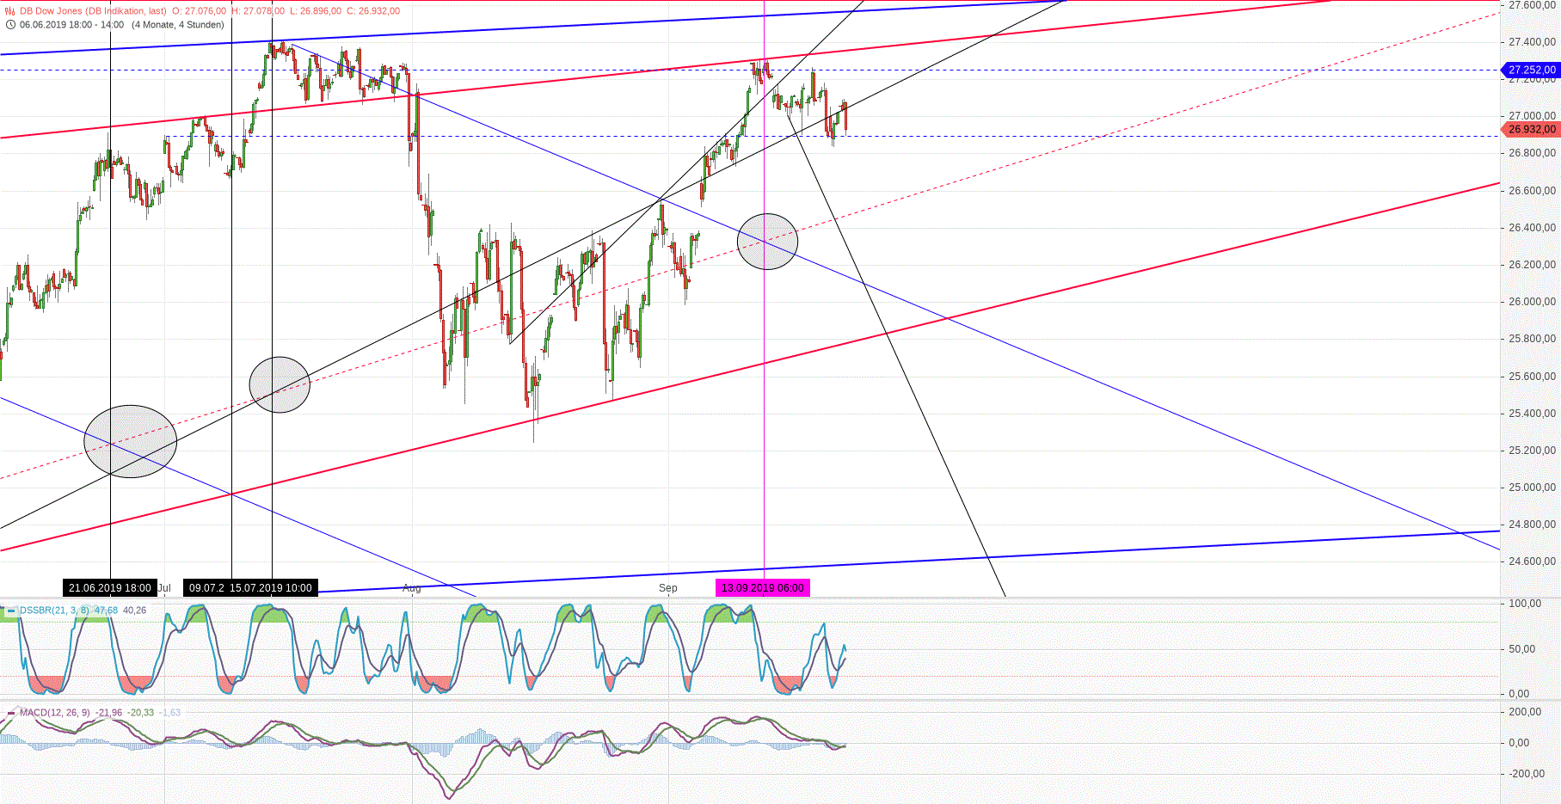Screen dimensions: 1561x804
Task: Click the 26.000,00 price axis label
Action: coord(1532,302)
